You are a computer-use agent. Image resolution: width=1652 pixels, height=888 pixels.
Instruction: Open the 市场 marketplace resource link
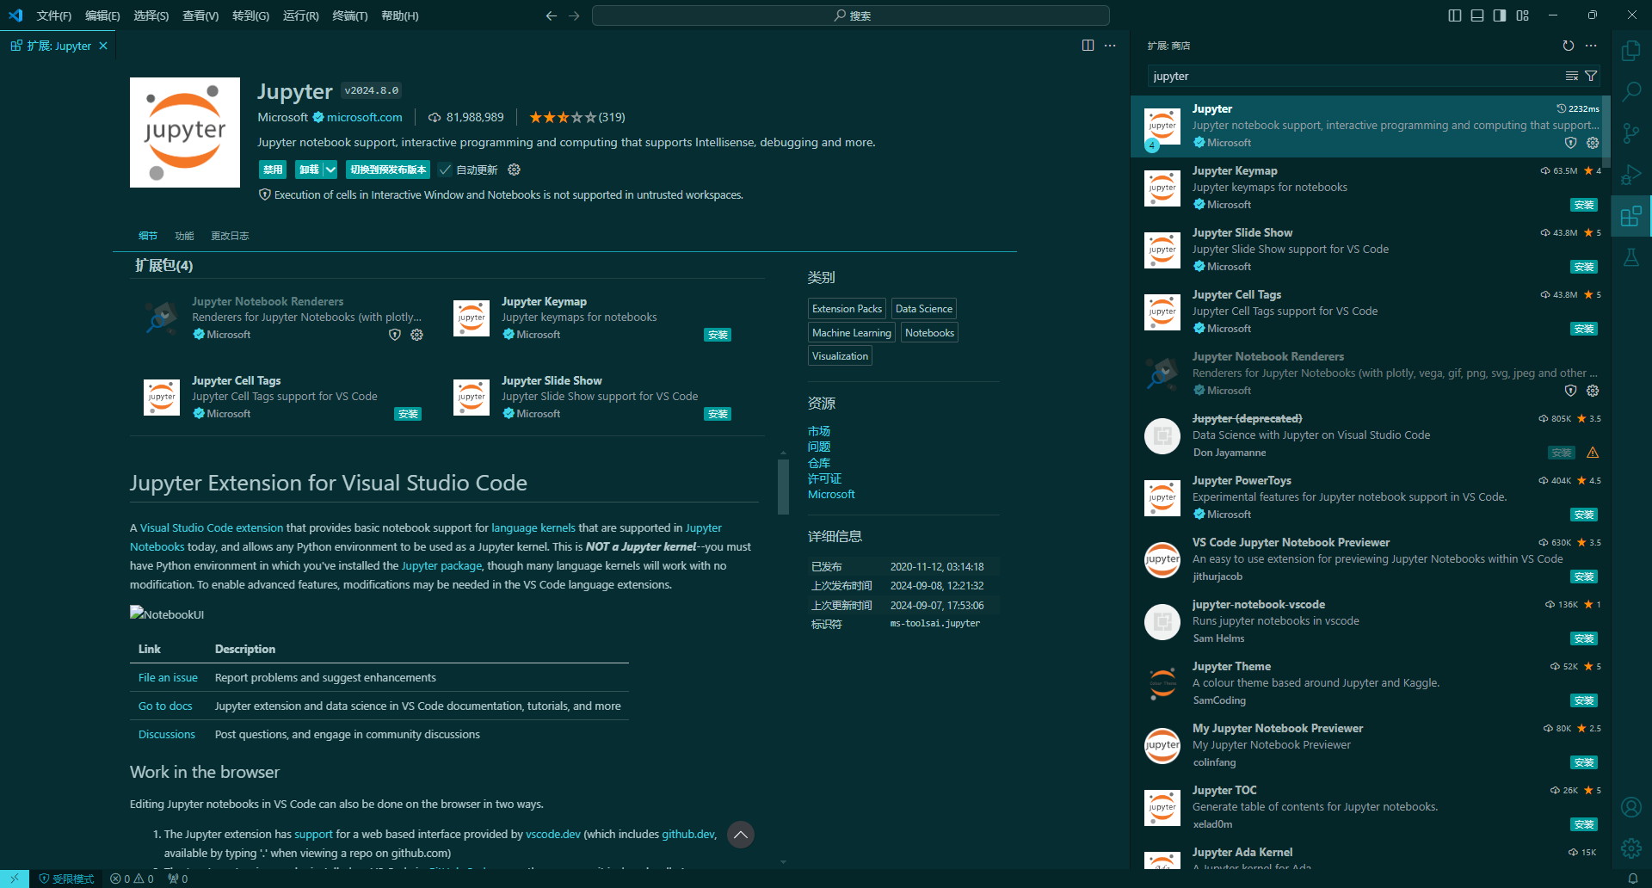tap(819, 431)
